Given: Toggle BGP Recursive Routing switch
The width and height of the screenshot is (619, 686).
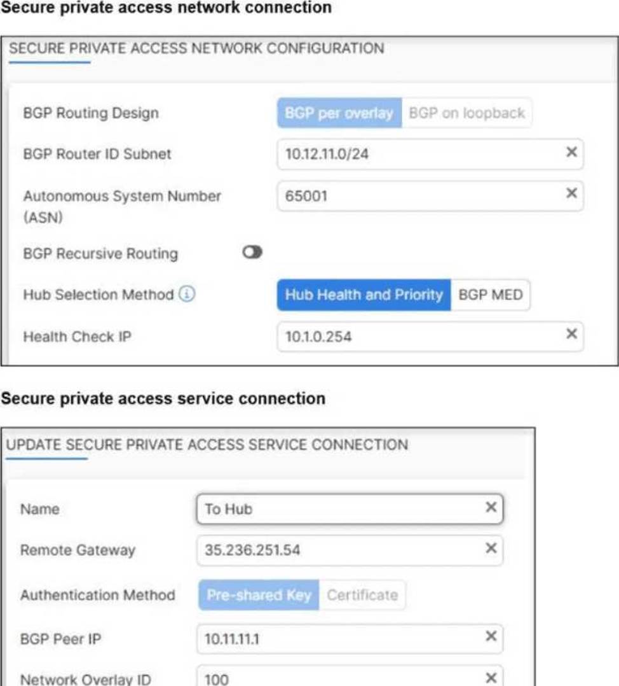Looking at the screenshot, I should pyautogui.click(x=252, y=253).
